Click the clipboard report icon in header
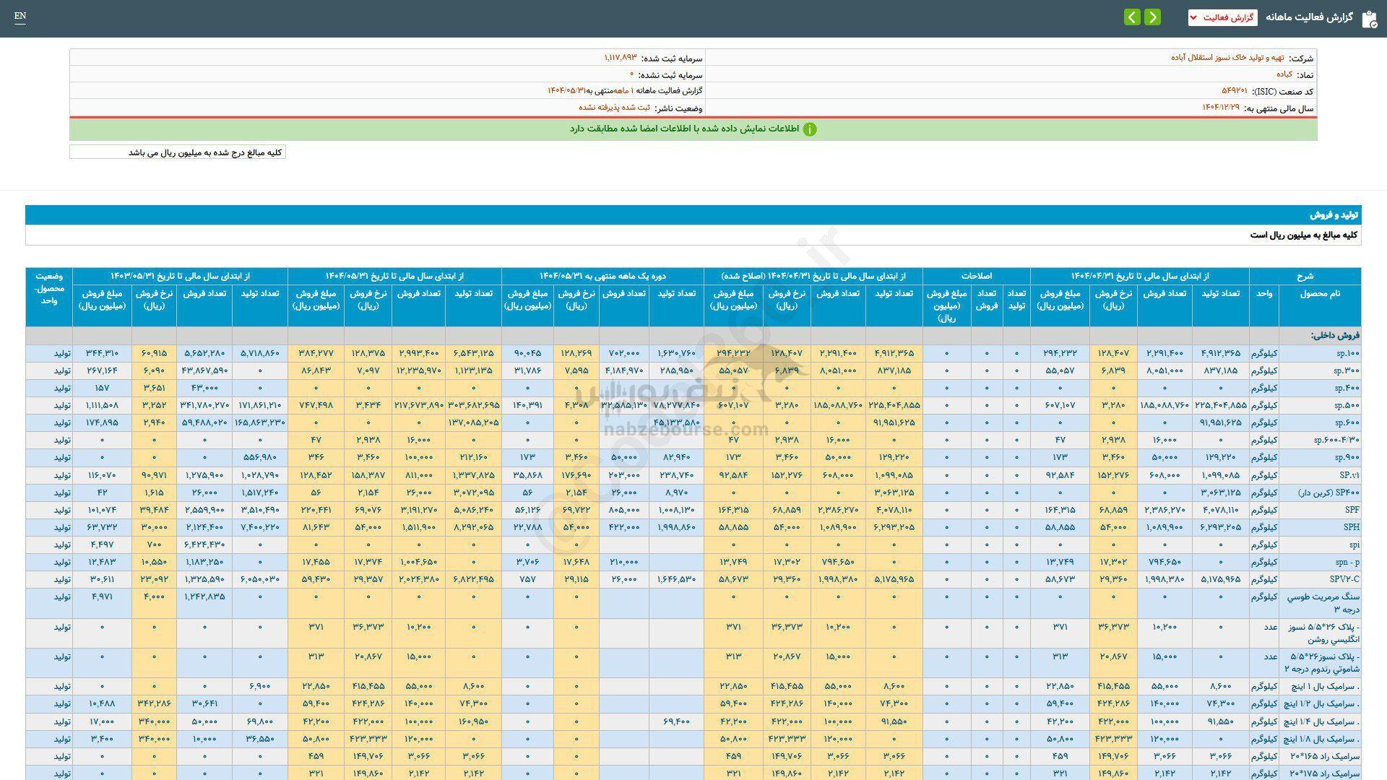Screen dimensions: 1387x780 click(x=1369, y=19)
